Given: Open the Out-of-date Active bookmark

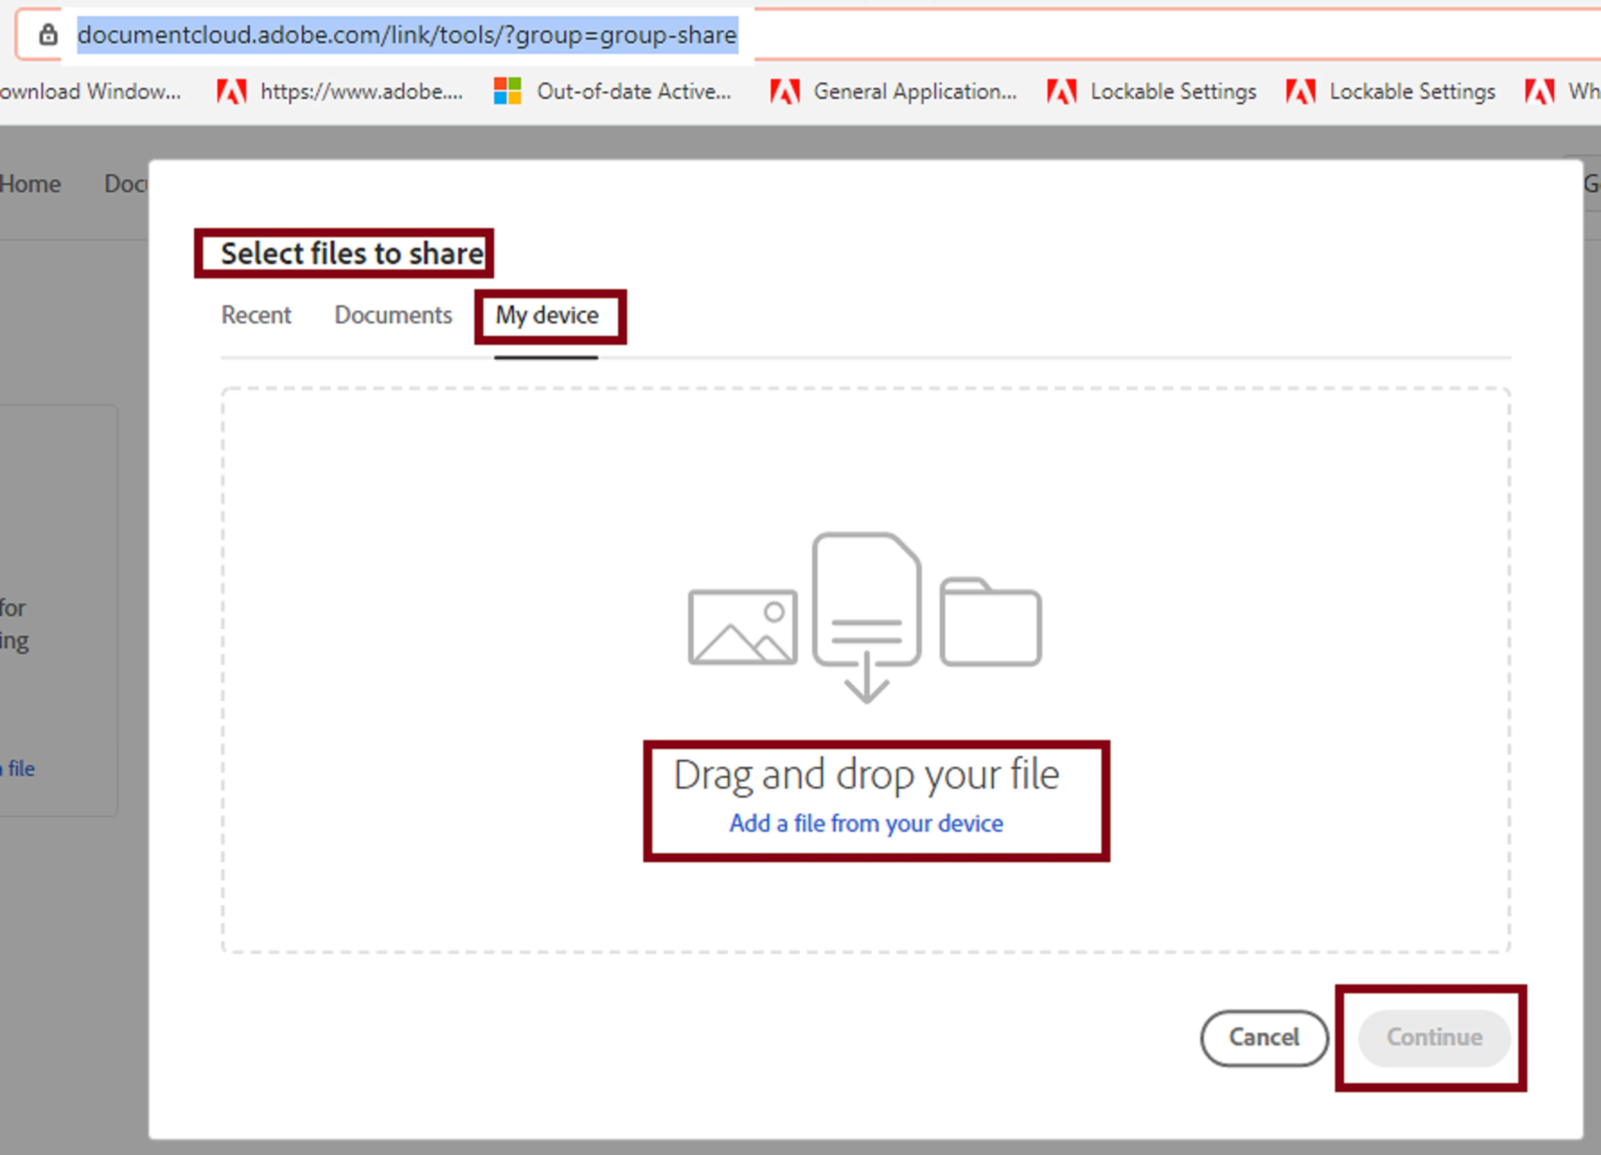Looking at the screenshot, I should [613, 92].
